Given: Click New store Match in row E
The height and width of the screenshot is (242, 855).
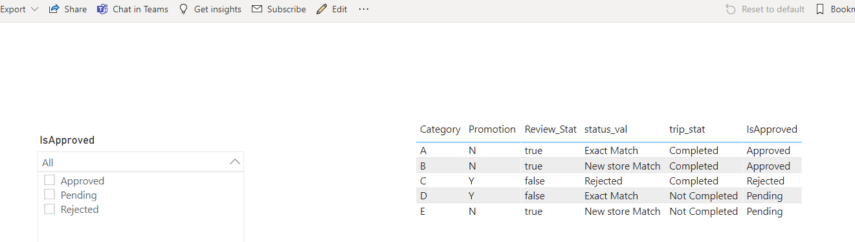Looking at the screenshot, I should coord(622,211).
